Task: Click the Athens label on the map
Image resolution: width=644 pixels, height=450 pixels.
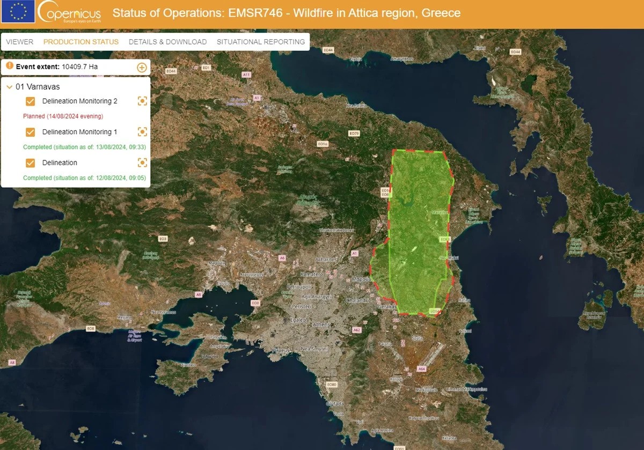Action: coord(321,324)
